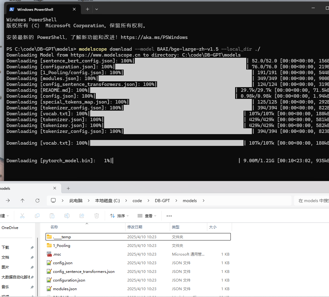Click the Copy icon in Explorer toolbar
Screen dimensions: 329x297
point(37,216)
